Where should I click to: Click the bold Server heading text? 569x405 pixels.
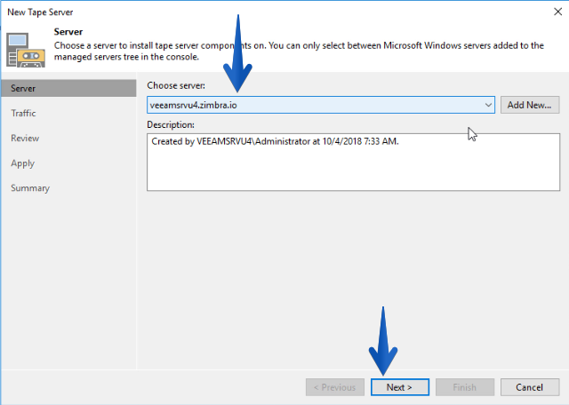(x=68, y=32)
